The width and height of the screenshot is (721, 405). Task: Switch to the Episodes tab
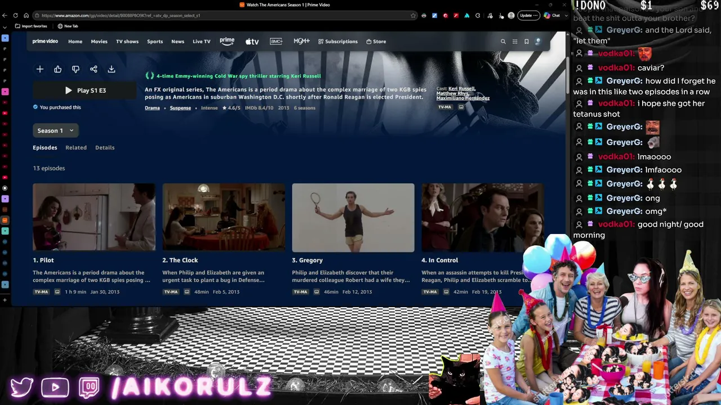(45, 147)
